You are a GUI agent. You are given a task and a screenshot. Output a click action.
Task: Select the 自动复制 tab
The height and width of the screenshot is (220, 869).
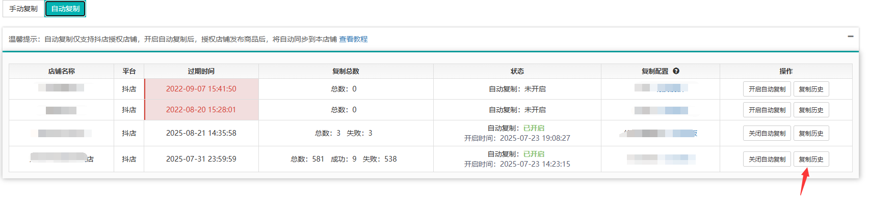point(65,9)
